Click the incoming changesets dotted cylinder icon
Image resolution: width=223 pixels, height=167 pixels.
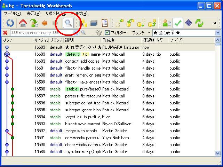[119, 23]
